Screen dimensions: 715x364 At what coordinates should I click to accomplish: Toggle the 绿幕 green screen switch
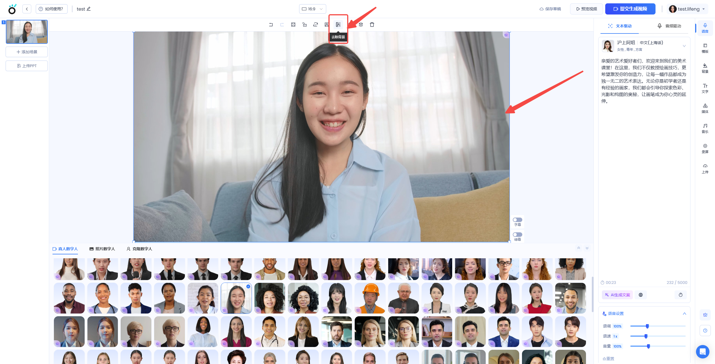click(x=517, y=235)
